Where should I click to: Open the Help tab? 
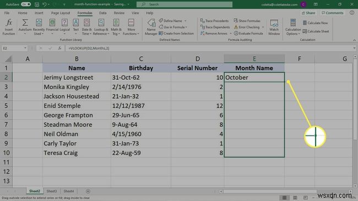(150, 13)
